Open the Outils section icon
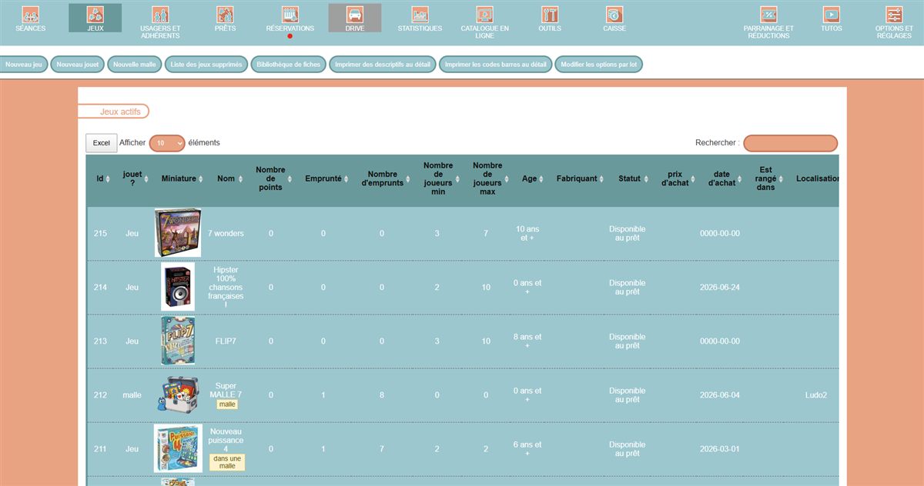 [x=550, y=14]
